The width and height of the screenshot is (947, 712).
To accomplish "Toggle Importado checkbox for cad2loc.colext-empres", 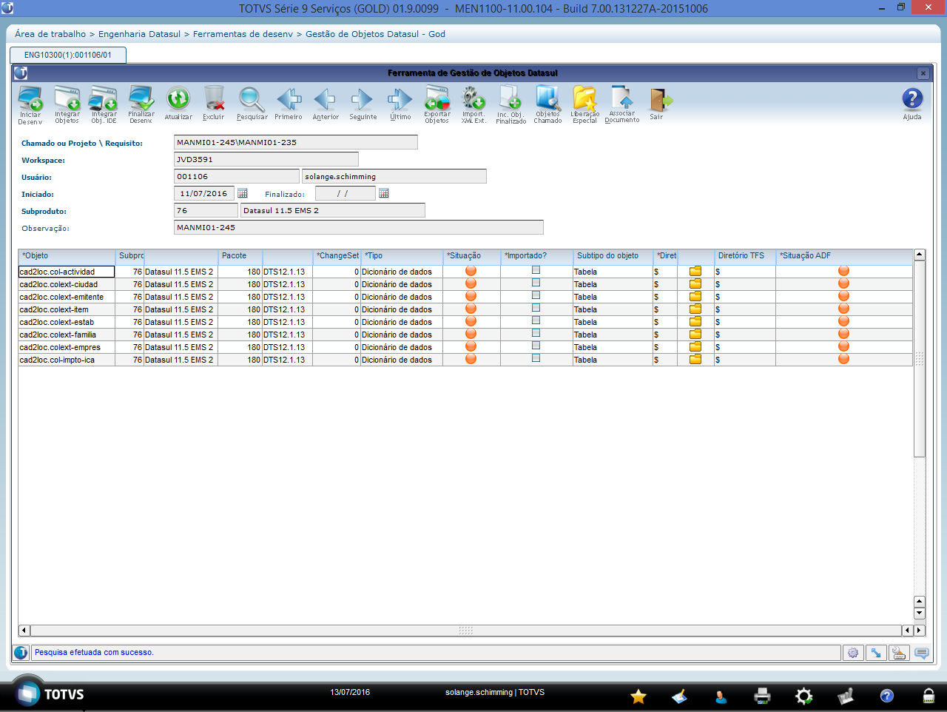I will tap(536, 346).
